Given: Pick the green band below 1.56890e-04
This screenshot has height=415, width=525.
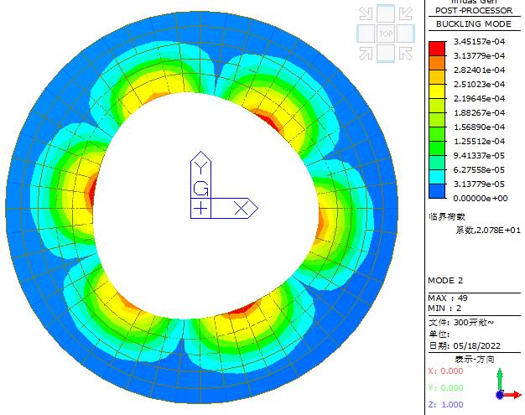Looking at the screenshot, I should coord(437,134).
